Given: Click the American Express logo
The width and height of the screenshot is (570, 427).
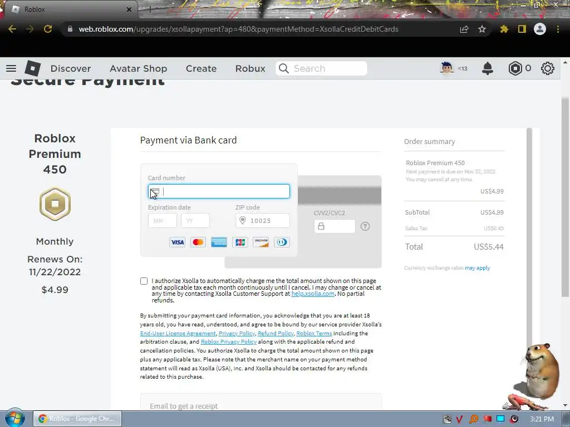Looking at the screenshot, I should pyautogui.click(x=219, y=242).
